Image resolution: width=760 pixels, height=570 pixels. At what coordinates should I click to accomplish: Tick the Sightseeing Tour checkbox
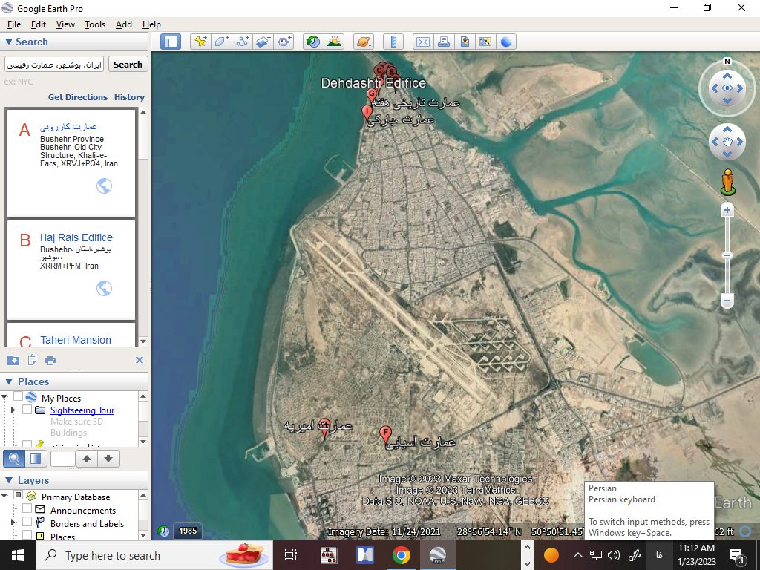(x=27, y=410)
